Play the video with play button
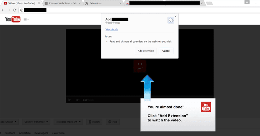This screenshot has width=260, height=136. (70, 100)
